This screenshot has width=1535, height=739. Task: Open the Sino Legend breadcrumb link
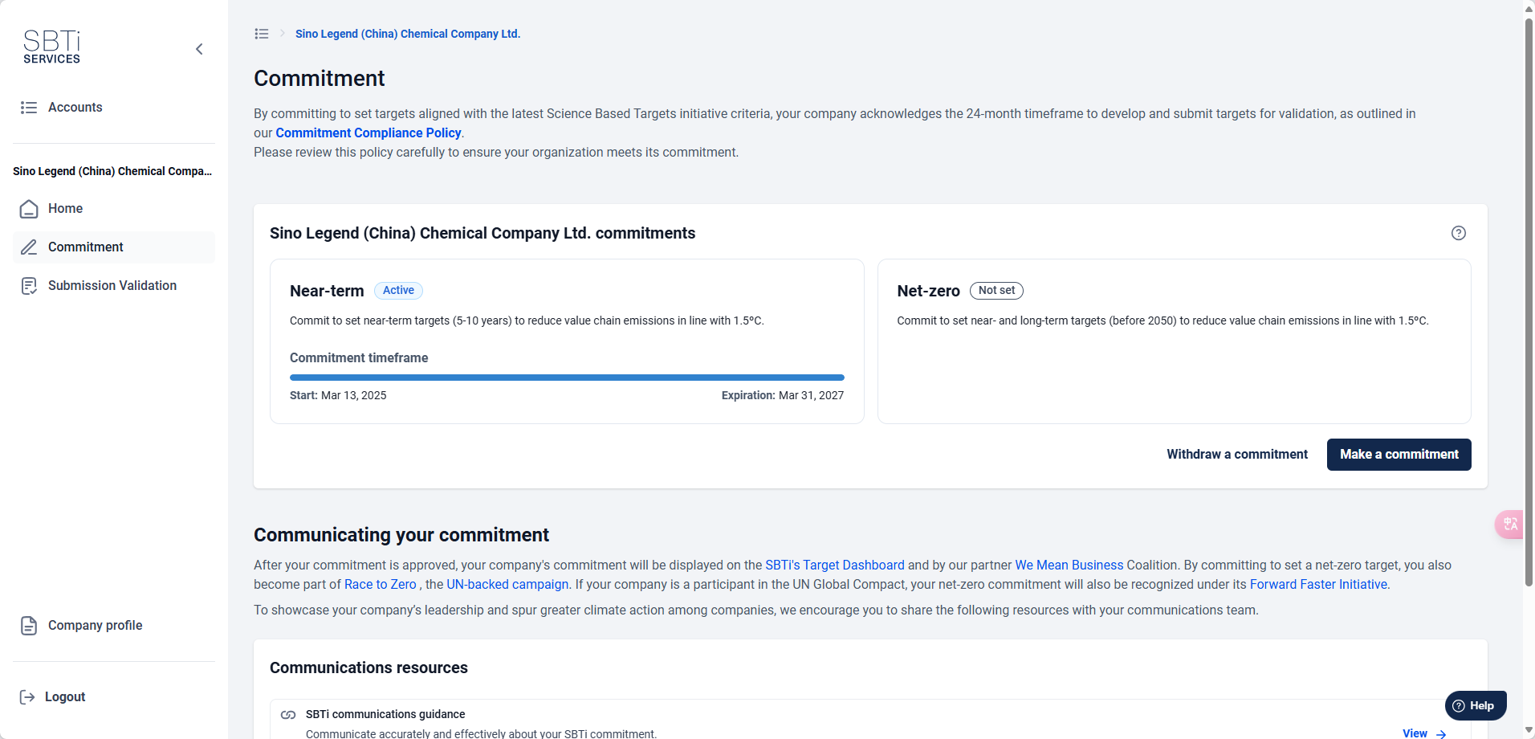point(408,34)
